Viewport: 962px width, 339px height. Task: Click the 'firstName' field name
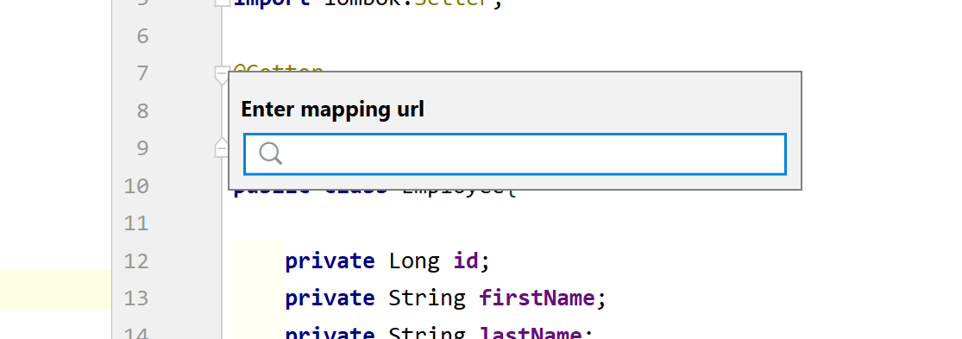coord(537,298)
